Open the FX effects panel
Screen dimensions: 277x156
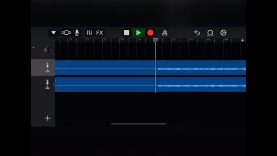[x=100, y=33]
